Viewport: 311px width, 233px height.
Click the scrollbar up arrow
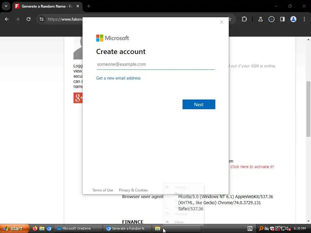tap(308, 40)
